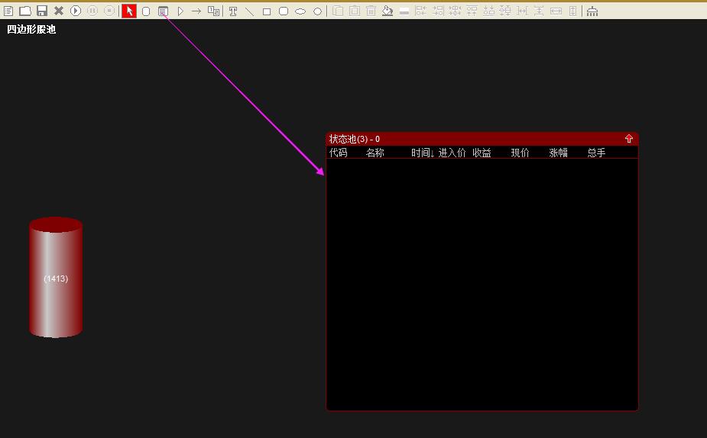Sort by the 进入价 column header

click(452, 153)
